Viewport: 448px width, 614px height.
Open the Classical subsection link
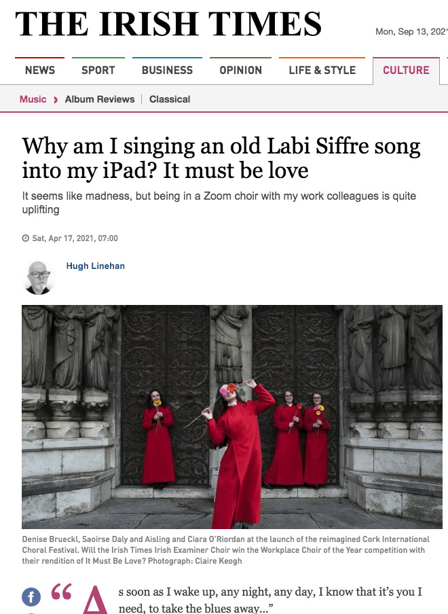(x=170, y=99)
